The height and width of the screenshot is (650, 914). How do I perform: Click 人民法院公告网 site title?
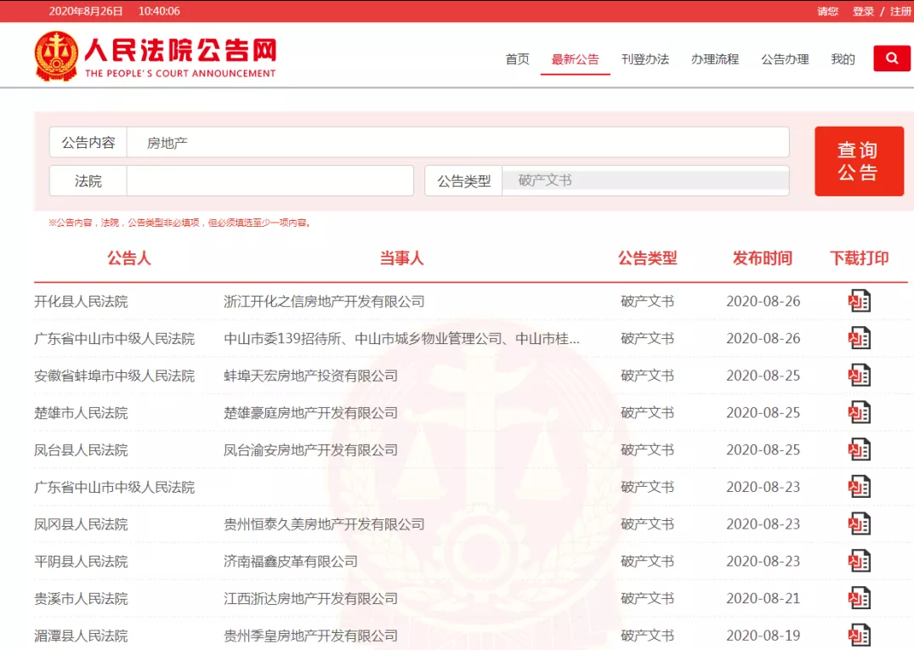coord(181,51)
